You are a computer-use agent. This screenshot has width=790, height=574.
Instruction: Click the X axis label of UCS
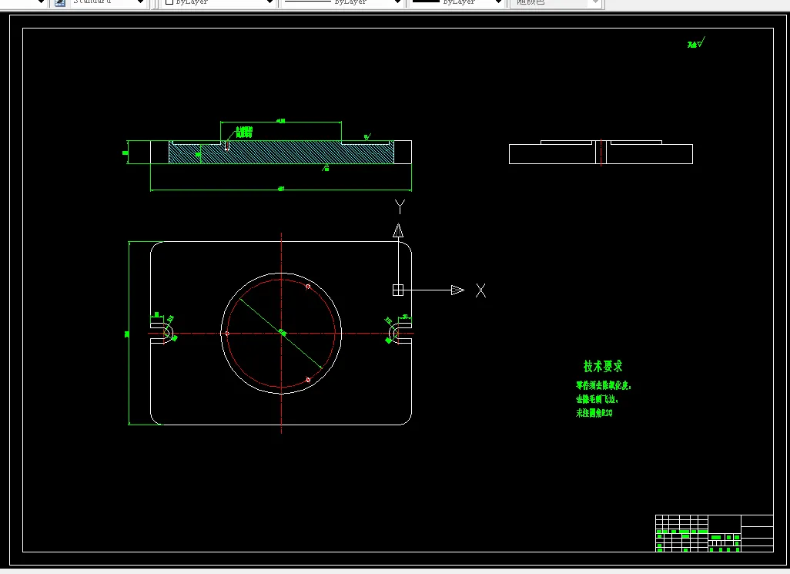(480, 290)
